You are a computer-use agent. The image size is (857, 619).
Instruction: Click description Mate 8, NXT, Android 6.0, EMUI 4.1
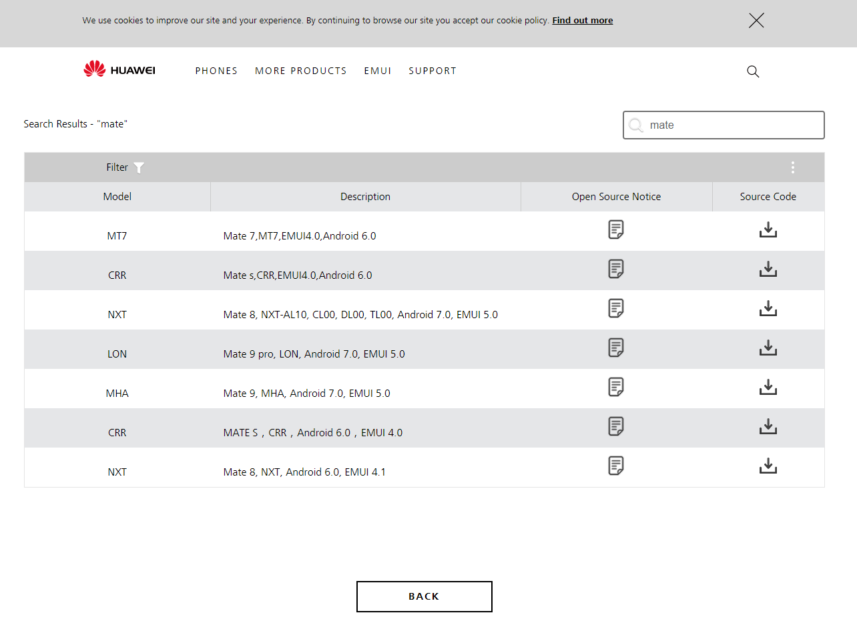click(304, 472)
